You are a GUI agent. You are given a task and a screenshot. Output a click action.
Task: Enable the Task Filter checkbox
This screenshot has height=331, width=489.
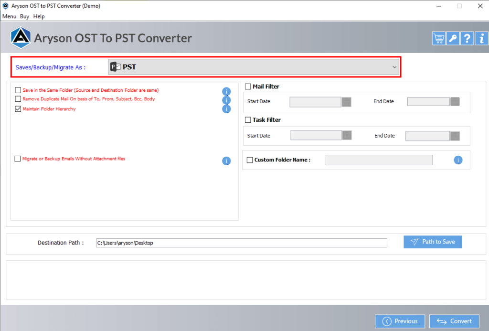pos(248,120)
